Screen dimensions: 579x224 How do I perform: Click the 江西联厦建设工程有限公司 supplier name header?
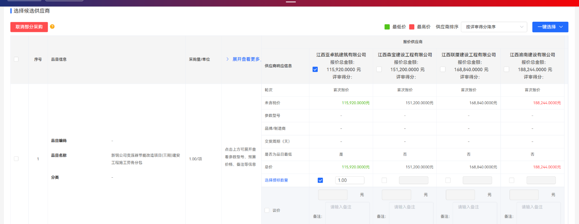point(469,55)
